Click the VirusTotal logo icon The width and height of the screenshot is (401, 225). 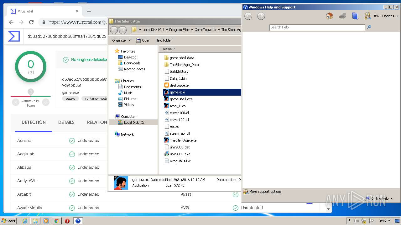click(x=14, y=36)
